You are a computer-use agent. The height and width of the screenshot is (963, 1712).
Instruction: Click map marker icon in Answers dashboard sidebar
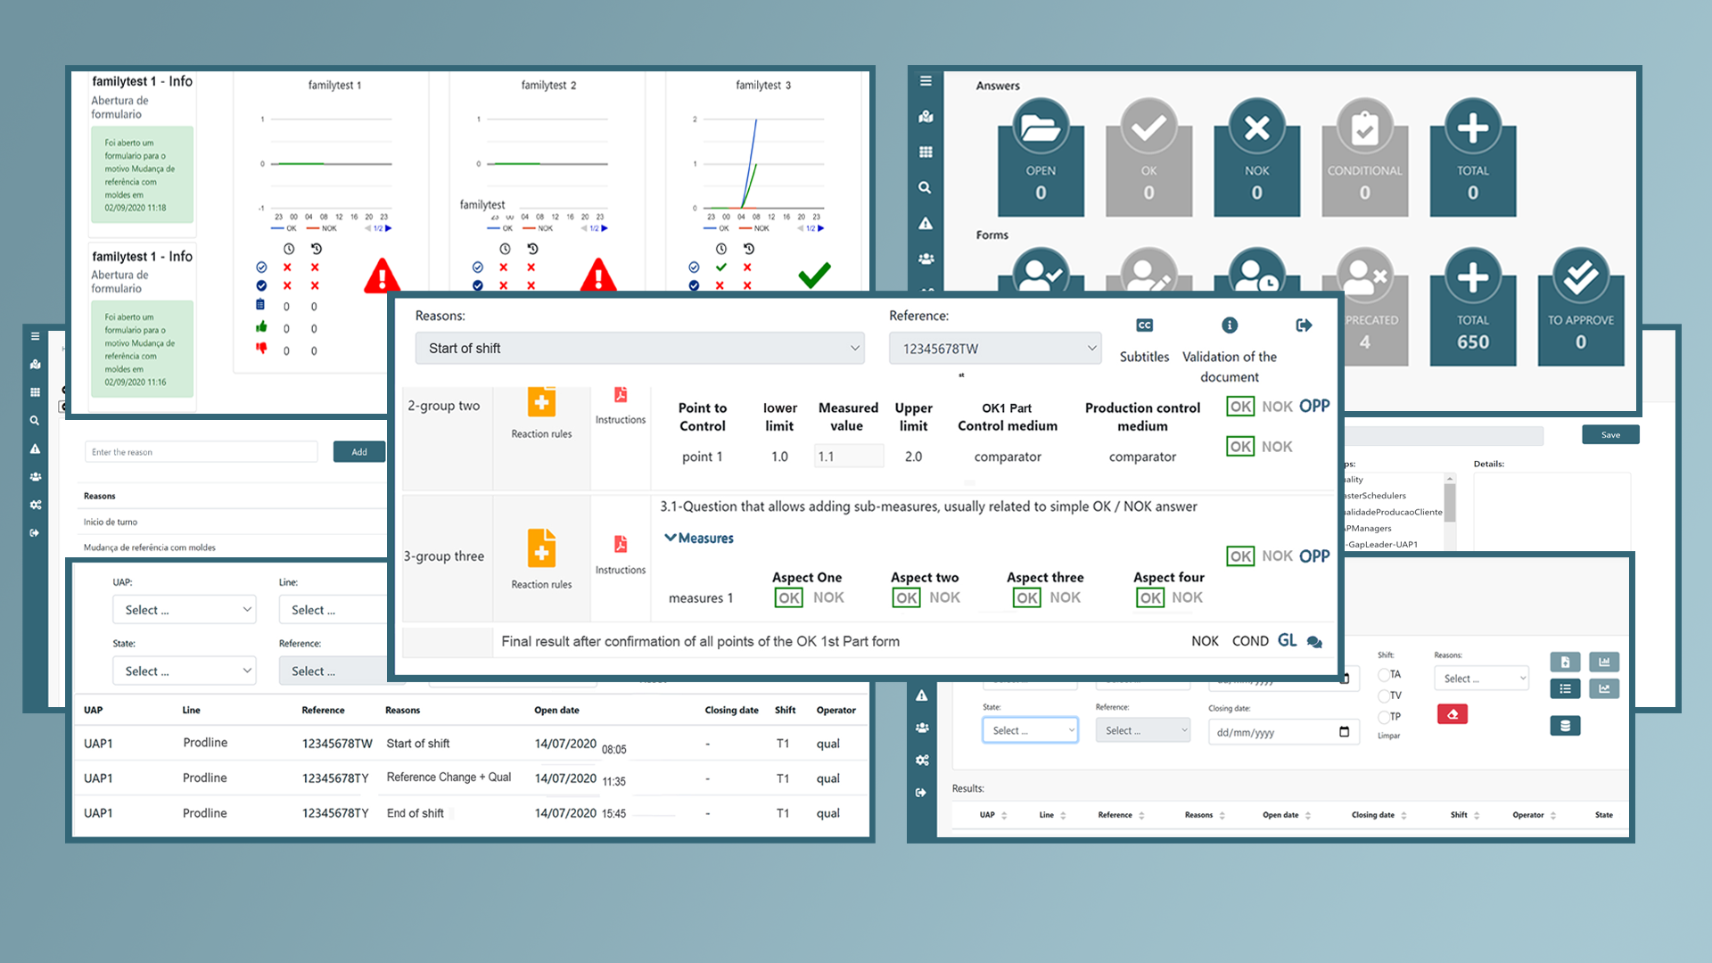[x=926, y=117]
